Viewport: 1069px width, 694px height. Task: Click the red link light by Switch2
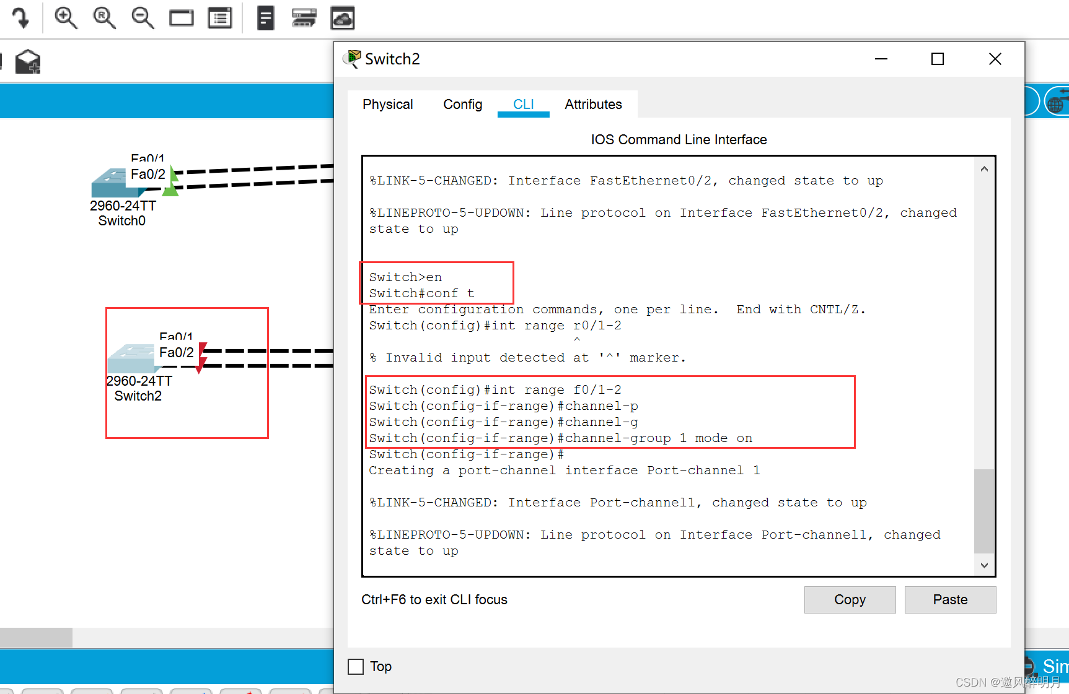tap(201, 358)
